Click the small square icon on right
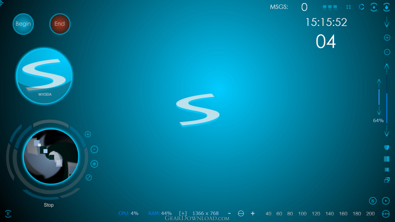The image size is (395, 222). (x=387, y=170)
